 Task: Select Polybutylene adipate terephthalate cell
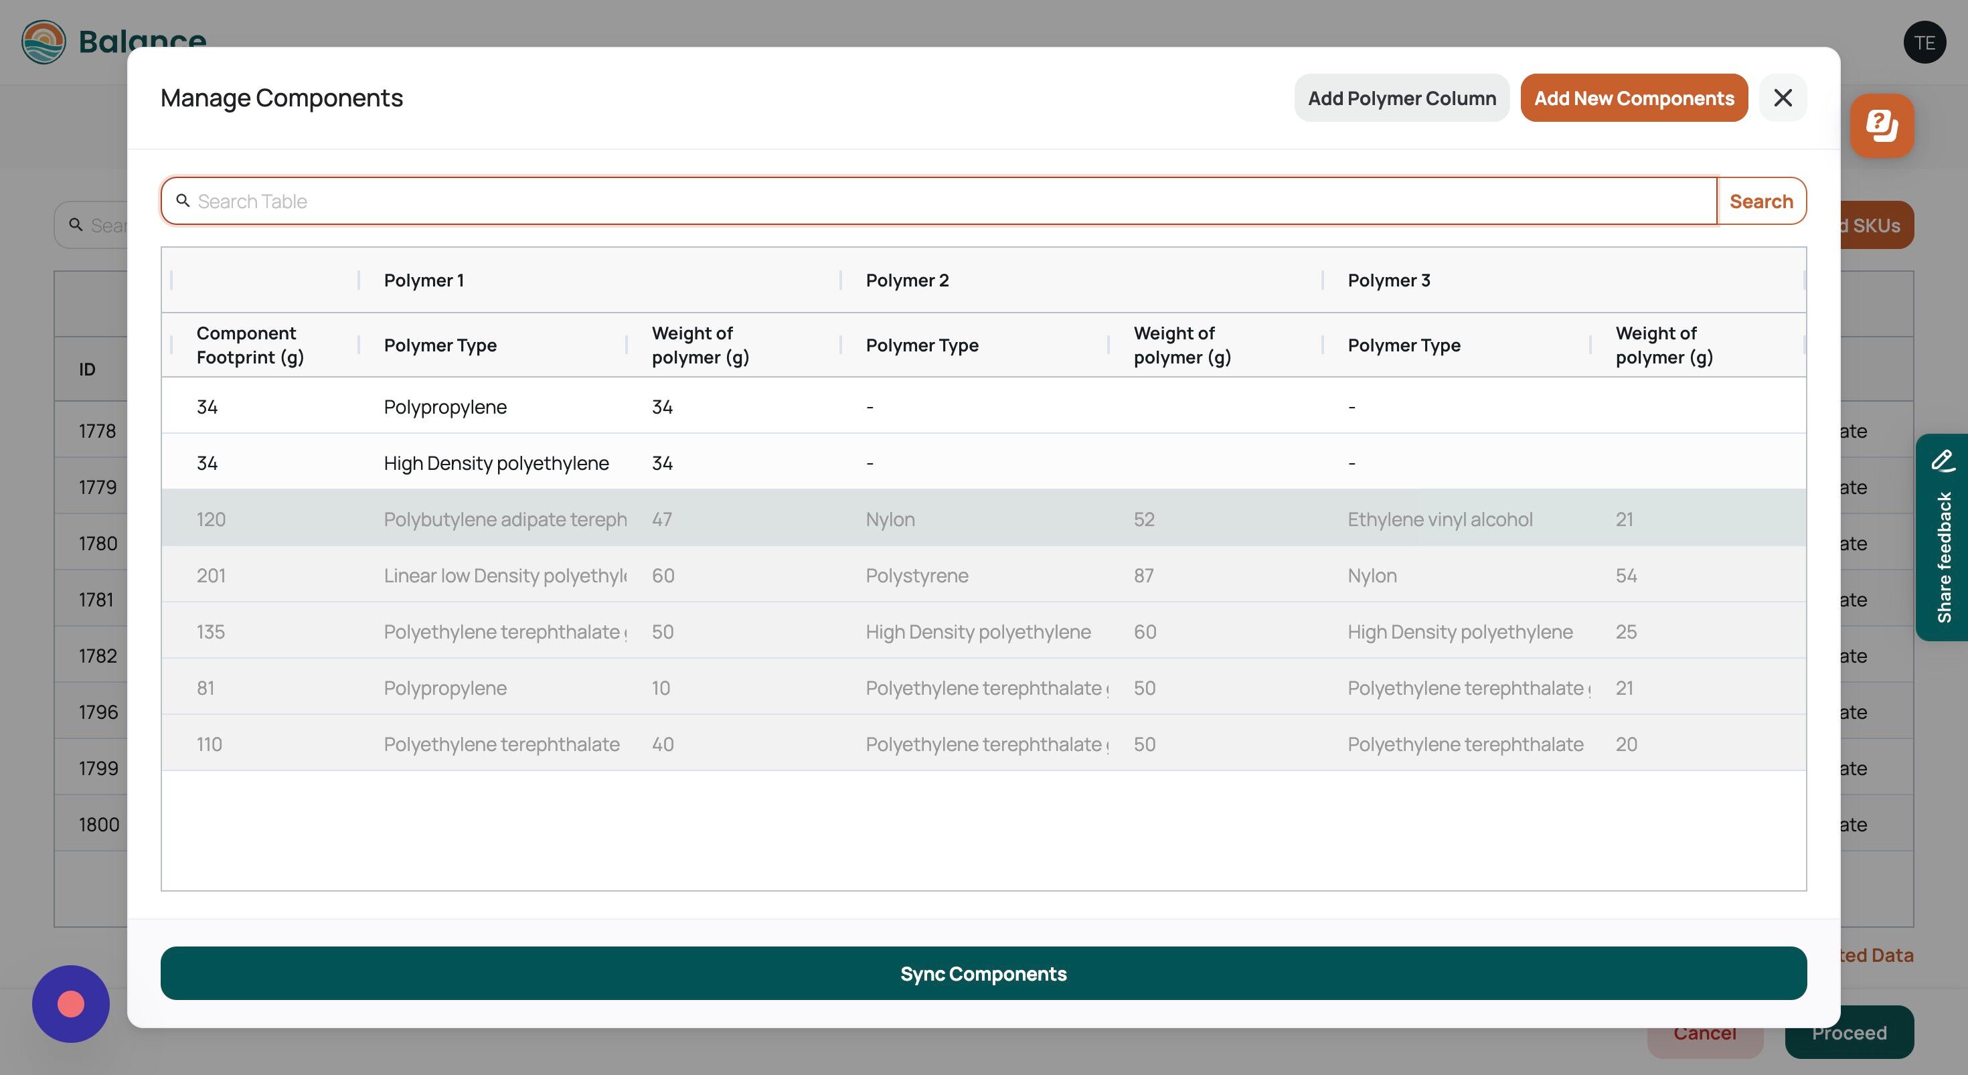[x=505, y=519]
